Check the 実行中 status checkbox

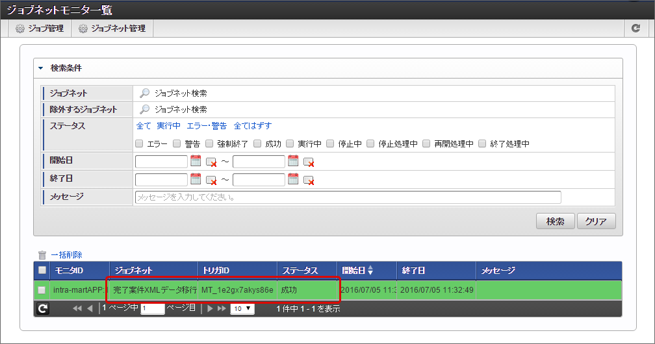pyautogui.click(x=290, y=143)
